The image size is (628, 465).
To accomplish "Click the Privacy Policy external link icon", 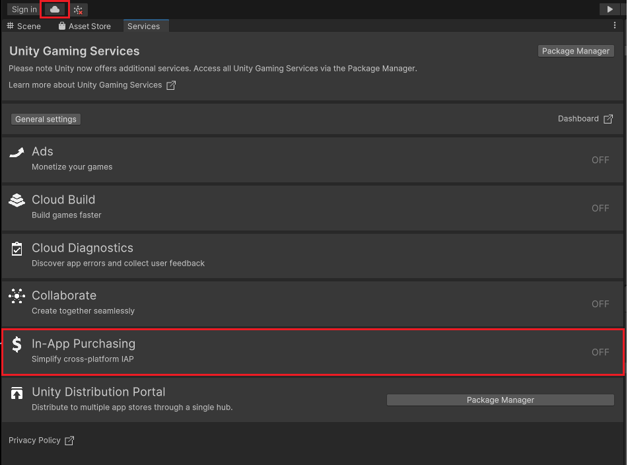I will pos(69,441).
